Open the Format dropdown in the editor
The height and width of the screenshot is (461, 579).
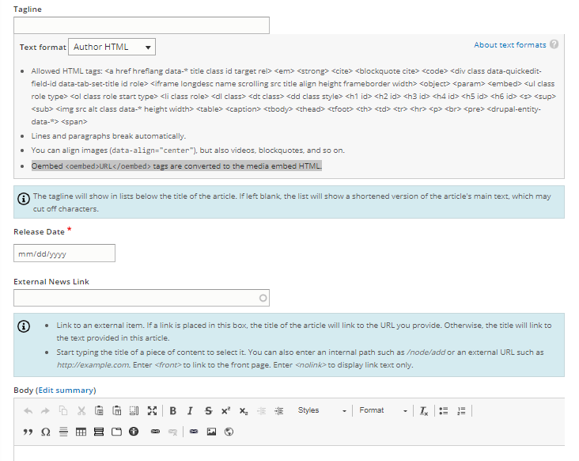pos(383,411)
